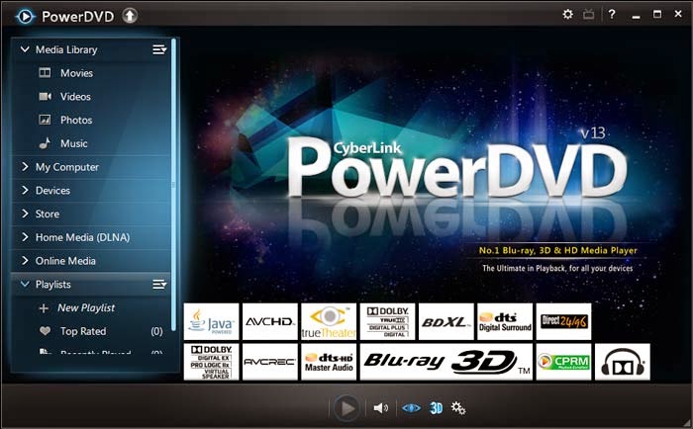693x429 pixels.
Task: Collapse the Media Library section
Action: (x=25, y=49)
